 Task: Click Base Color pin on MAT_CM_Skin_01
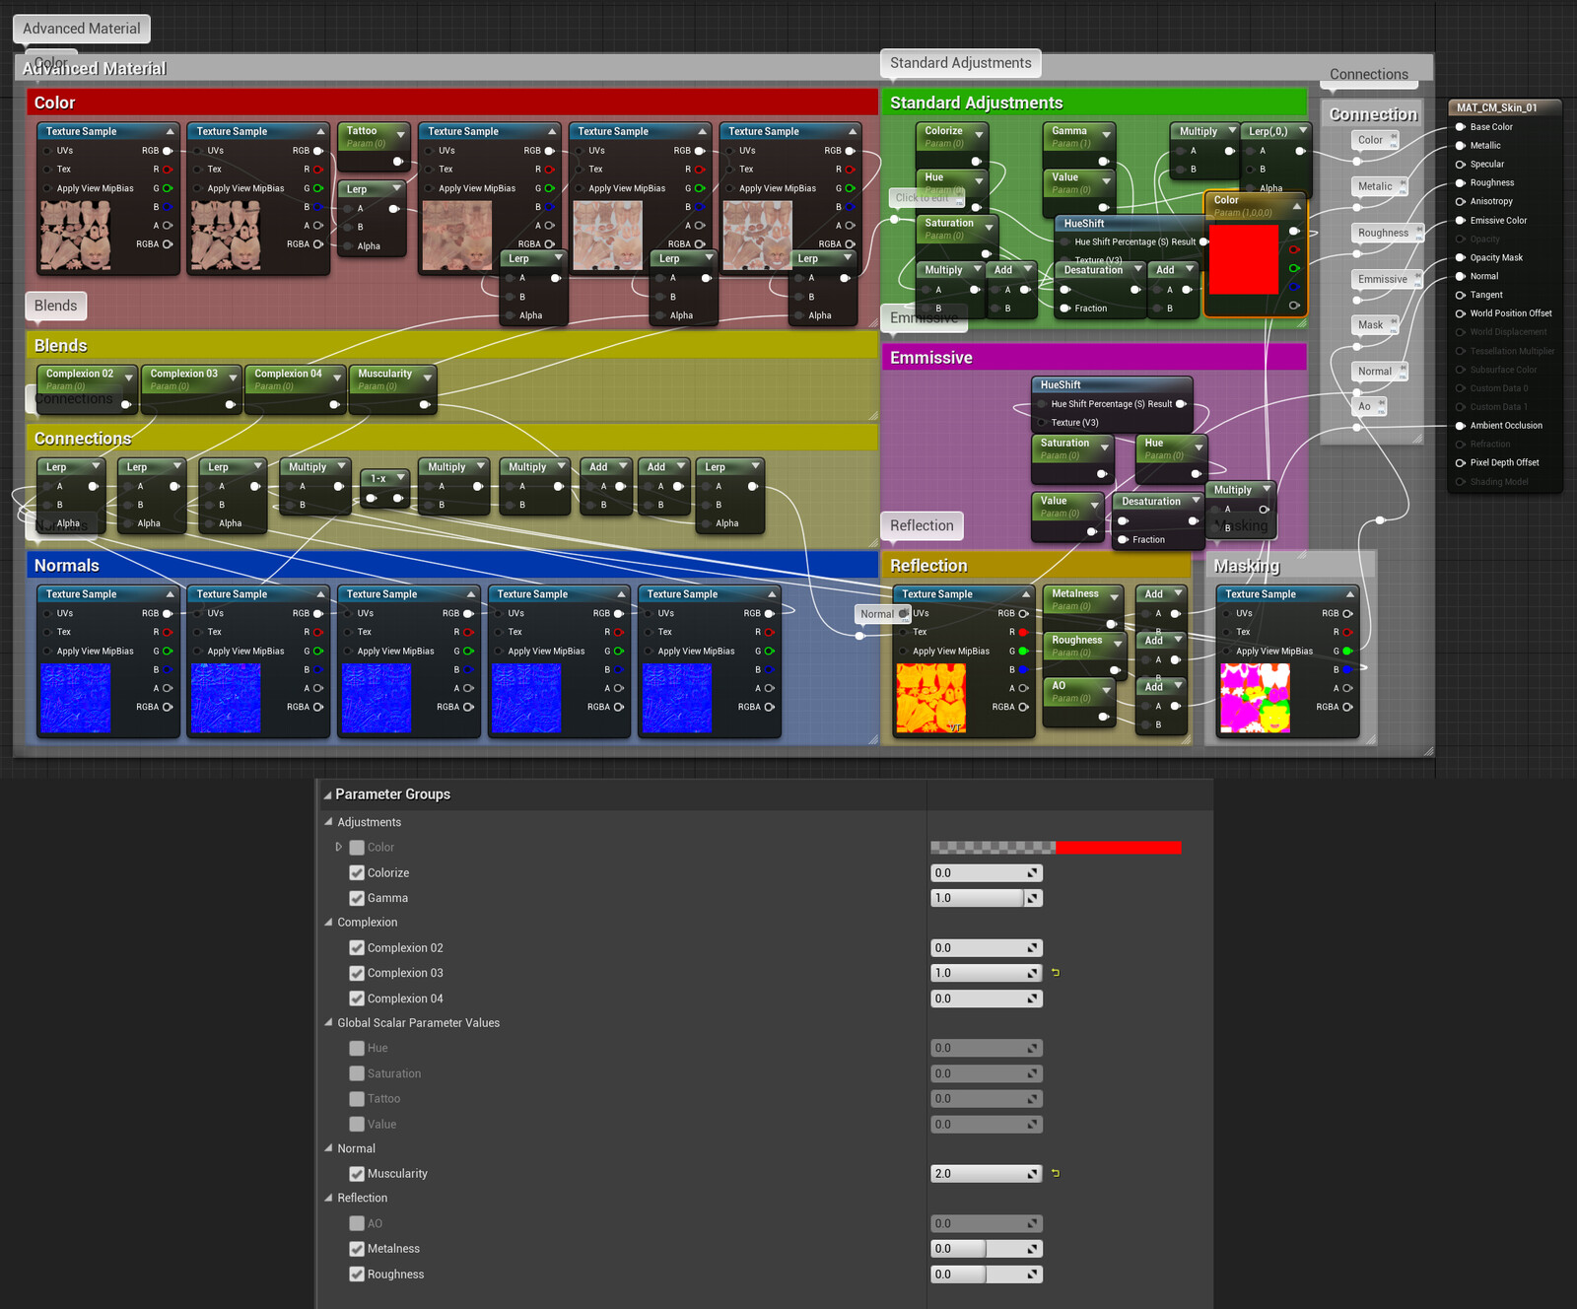point(1461,127)
